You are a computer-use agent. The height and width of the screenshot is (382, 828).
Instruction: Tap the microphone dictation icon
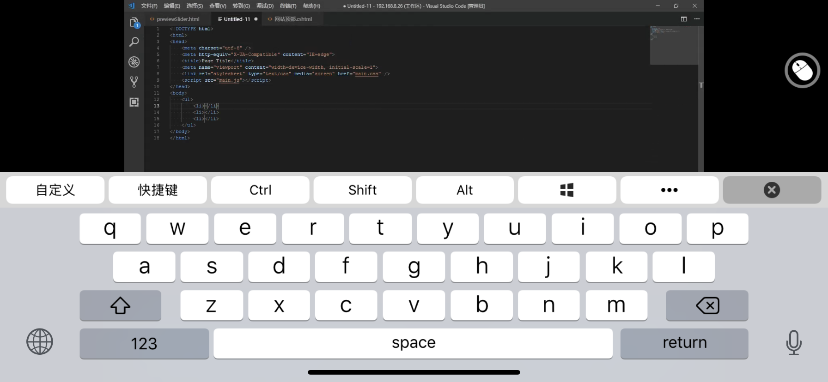click(x=793, y=342)
